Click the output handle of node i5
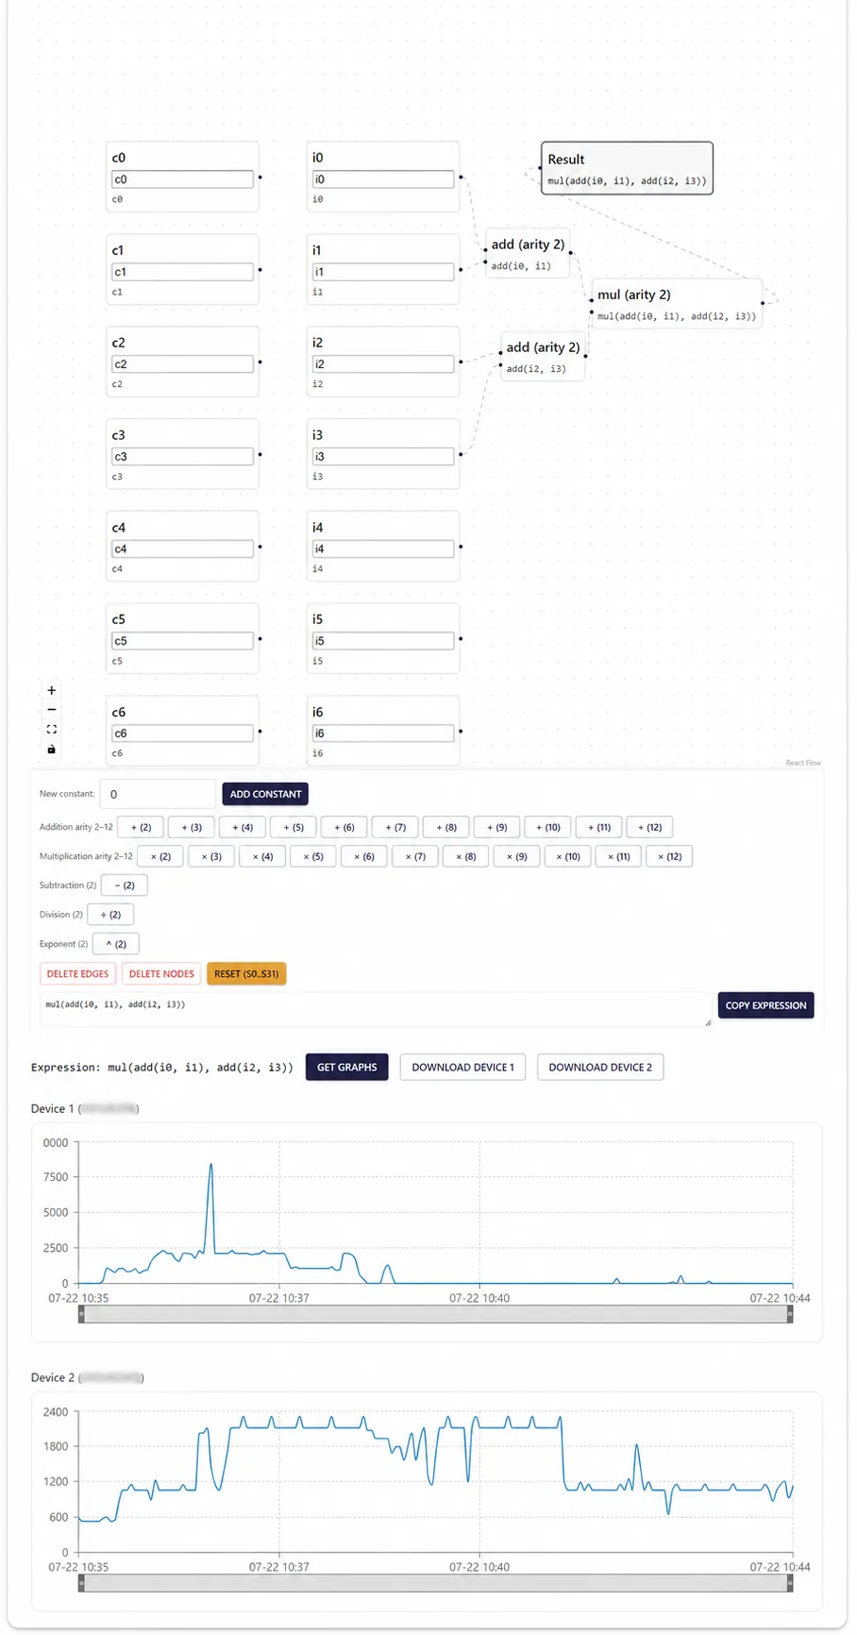The height and width of the screenshot is (1635, 857). click(461, 639)
